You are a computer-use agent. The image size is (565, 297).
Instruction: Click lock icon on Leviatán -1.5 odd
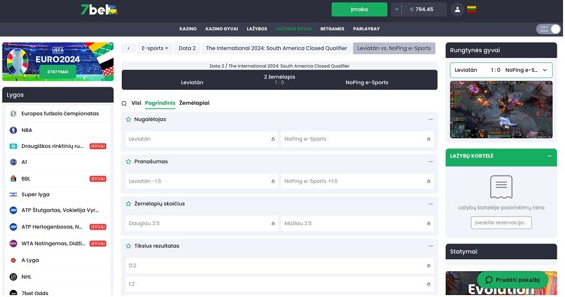[273, 181]
